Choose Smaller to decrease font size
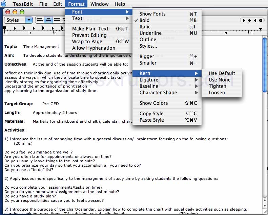 (x=167, y=63)
